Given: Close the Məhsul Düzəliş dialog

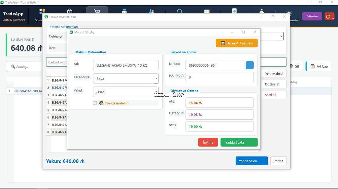Looking at the screenshot, I should [254, 32].
